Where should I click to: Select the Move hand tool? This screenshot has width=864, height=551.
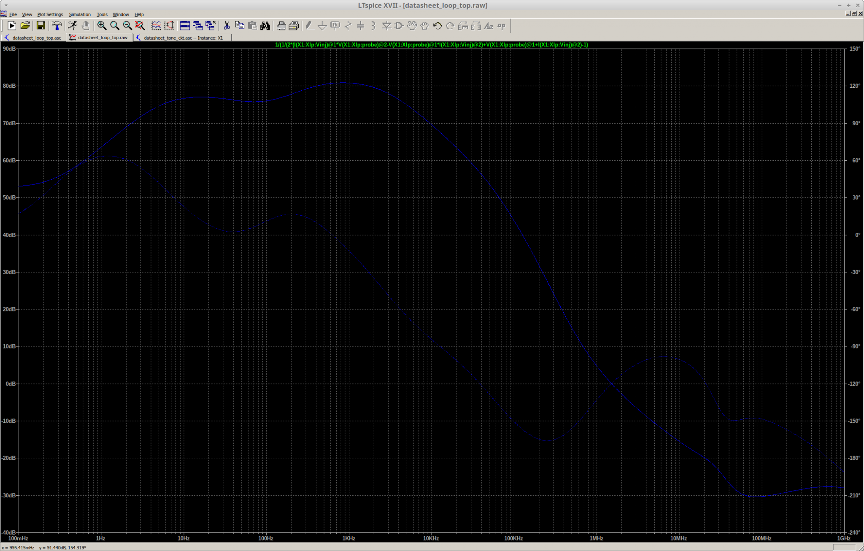click(x=412, y=26)
